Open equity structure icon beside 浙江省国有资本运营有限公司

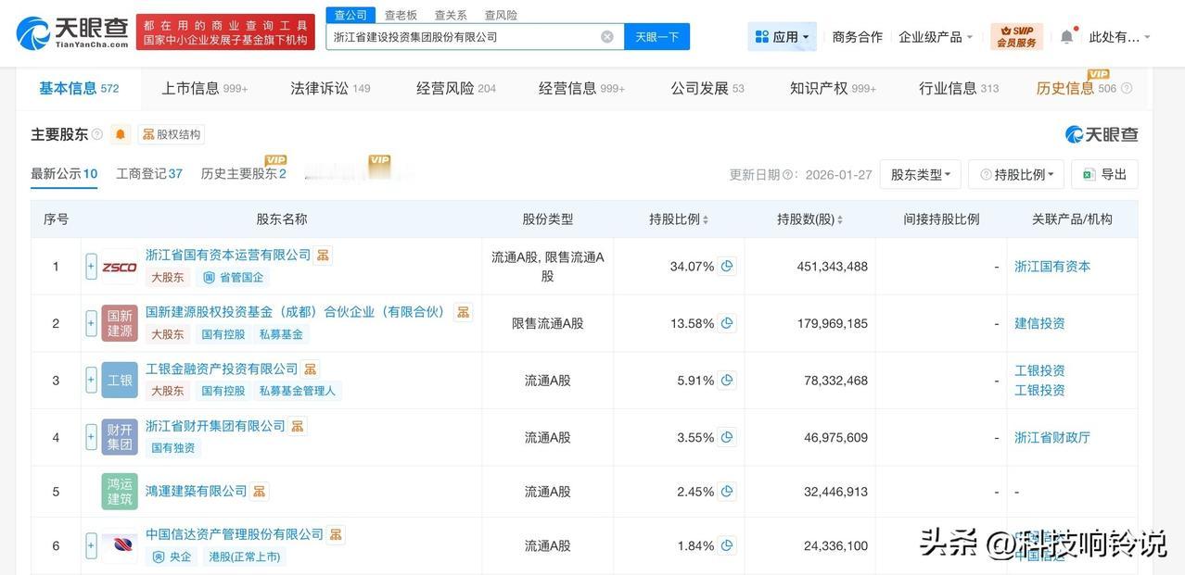point(323,255)
